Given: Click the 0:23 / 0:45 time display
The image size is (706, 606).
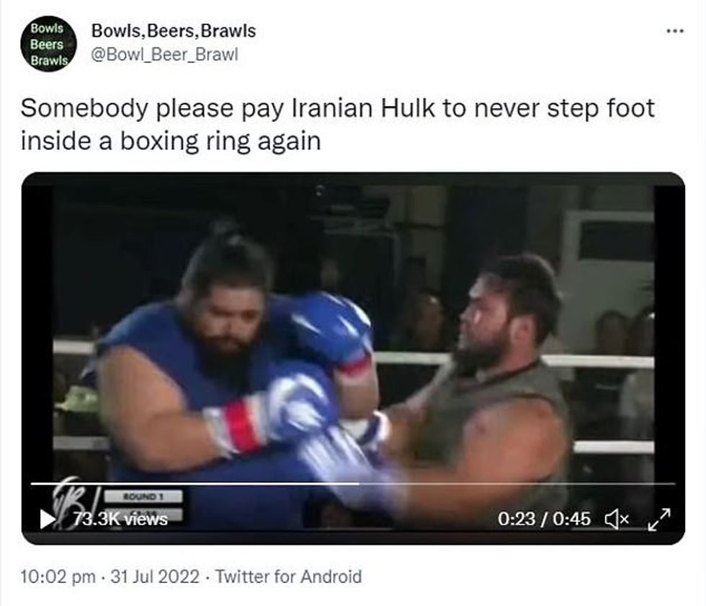Looking at the screenshot, I should (x=544, y=519).
